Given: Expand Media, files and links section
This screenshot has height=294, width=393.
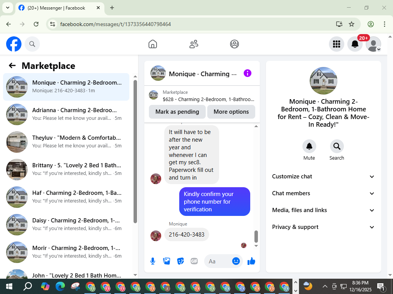Looking at the screenshot, I should 323,210.
